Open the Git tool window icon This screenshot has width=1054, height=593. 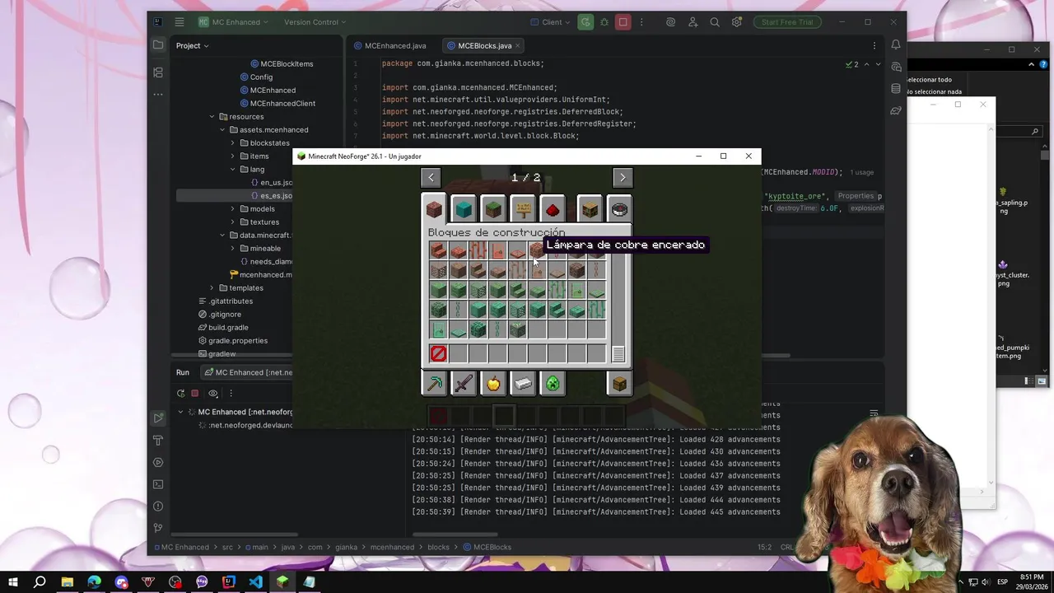pos(157,528)
